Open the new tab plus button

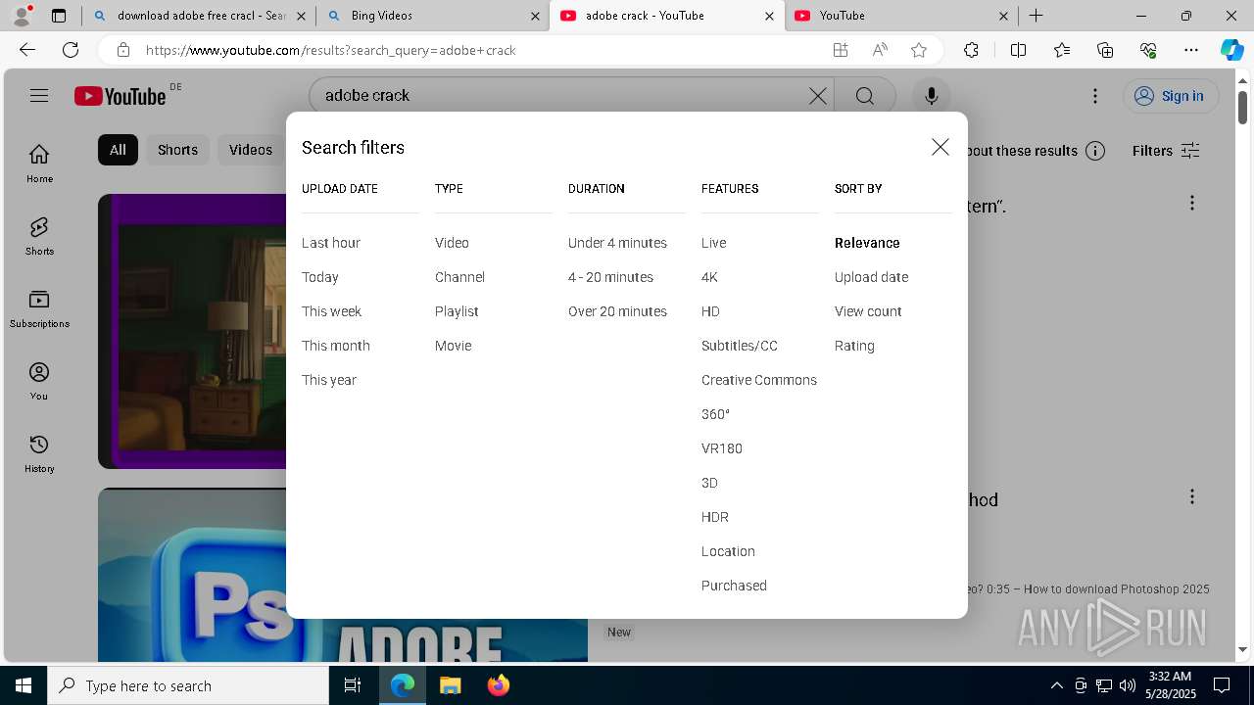pos(1036,16)
